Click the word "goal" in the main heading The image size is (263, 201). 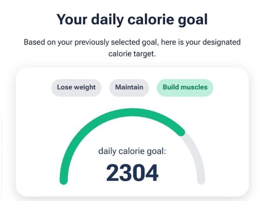[191, 19]
